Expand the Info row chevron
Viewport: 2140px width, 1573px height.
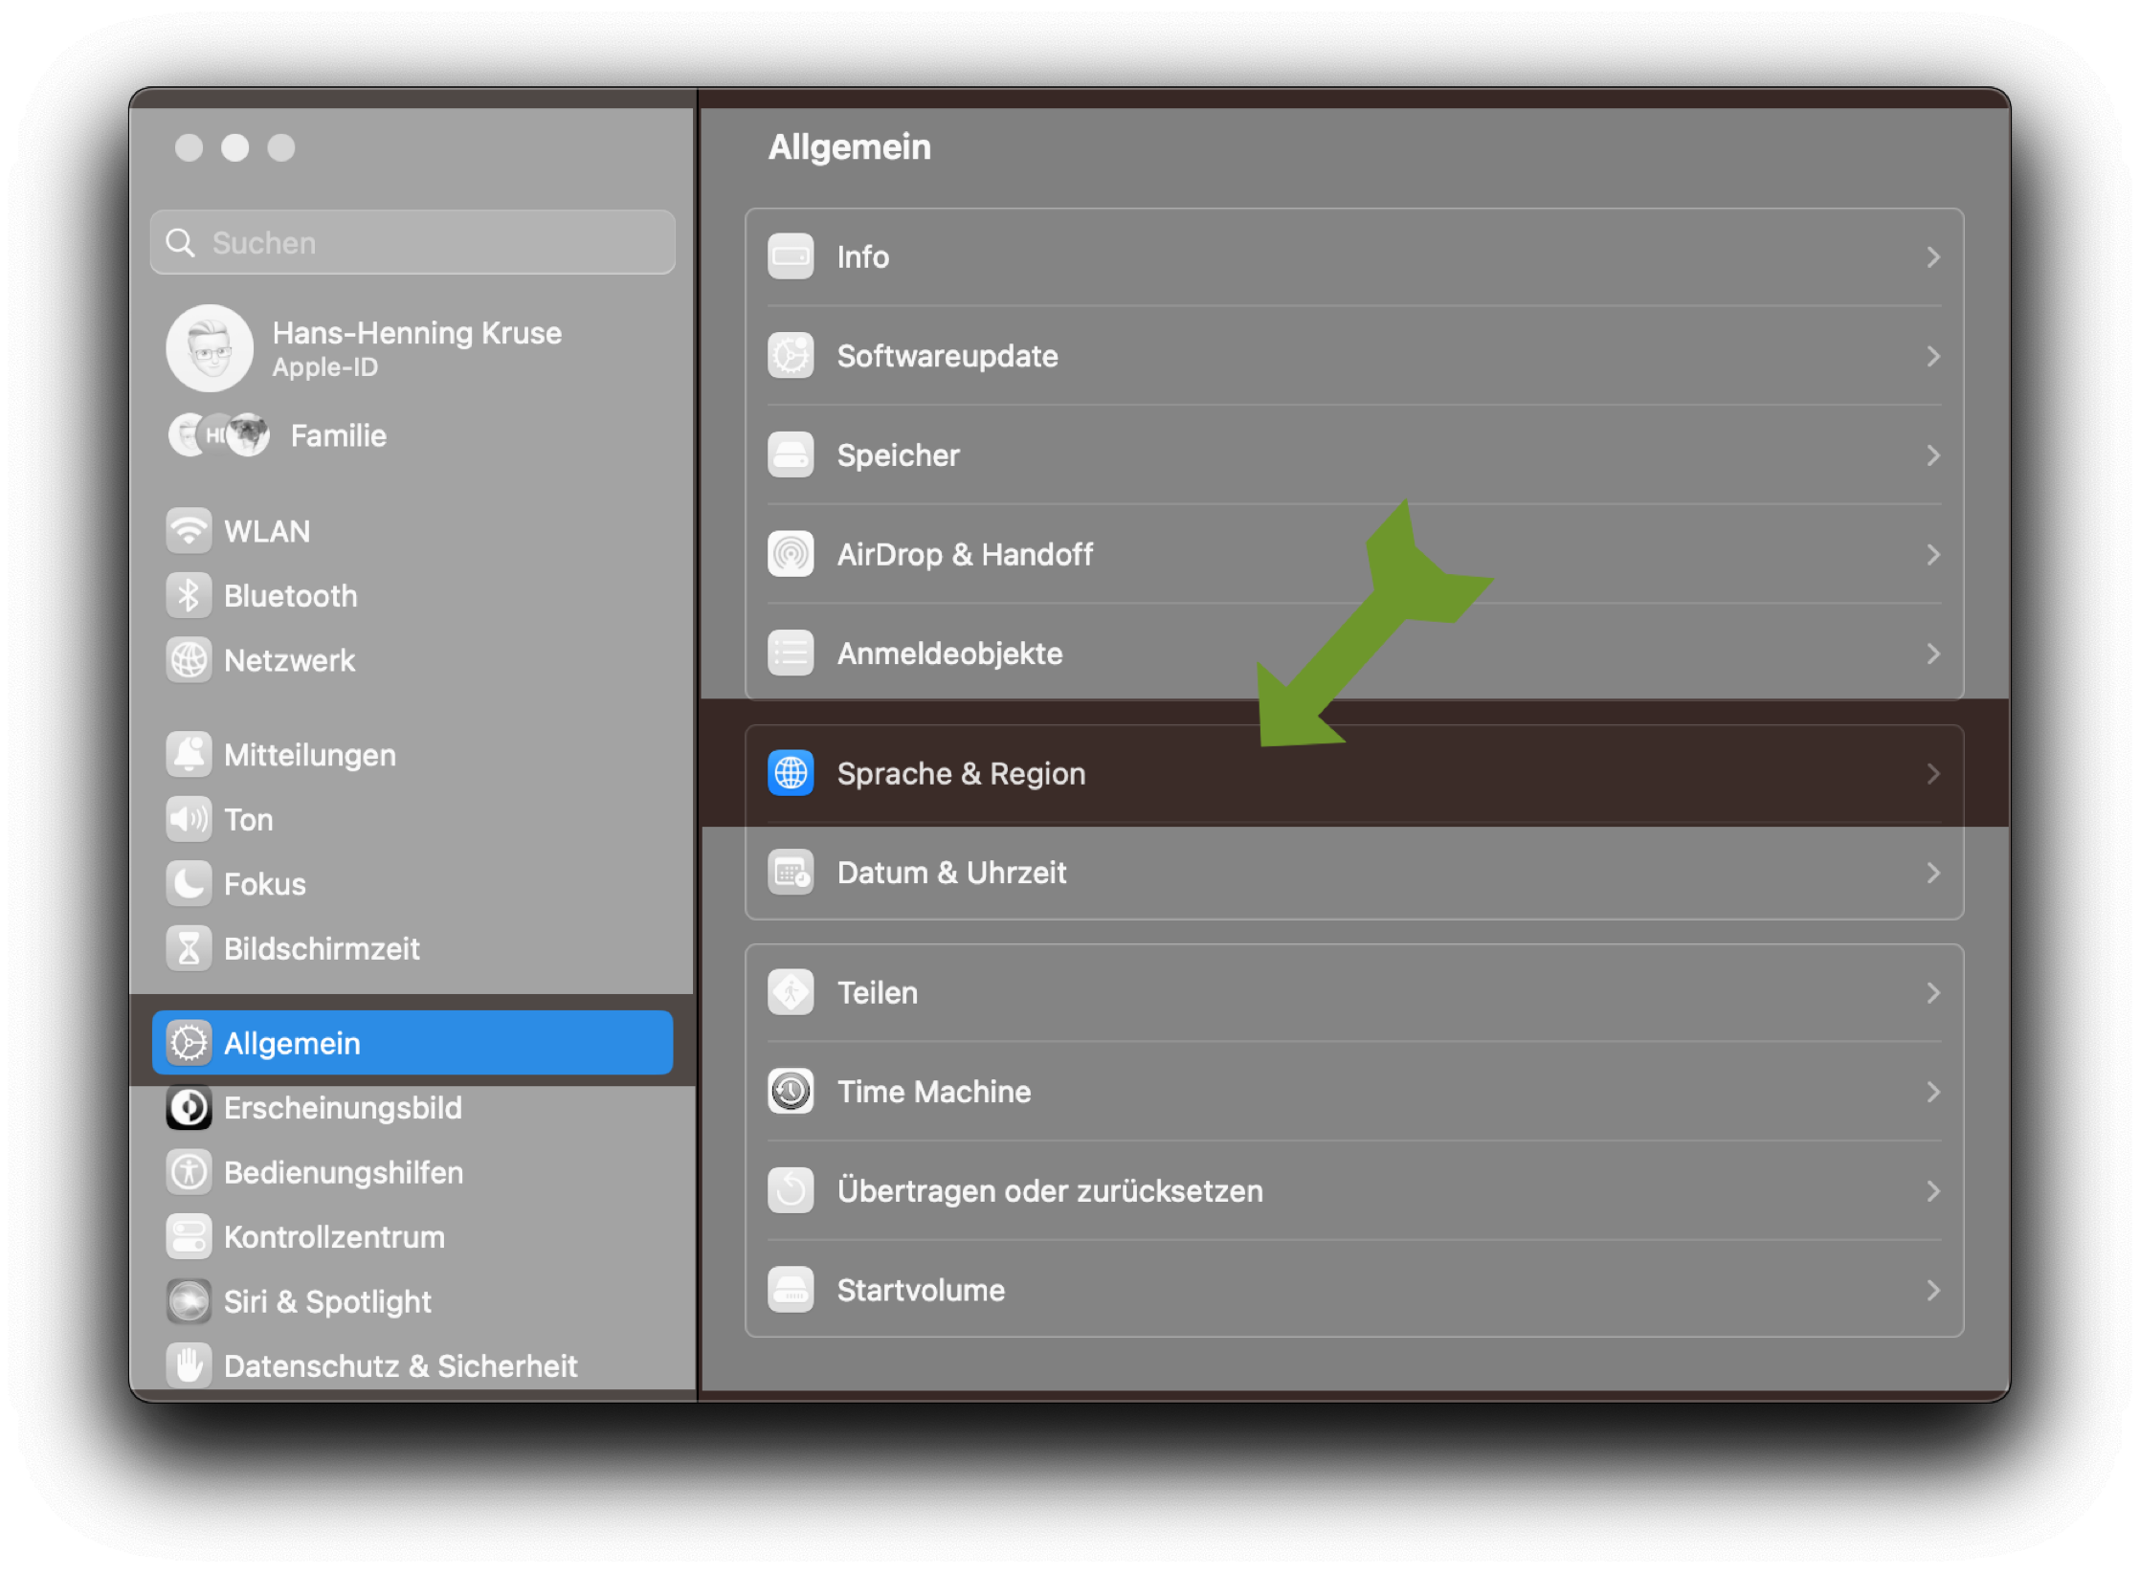[x=1932, y=257]
